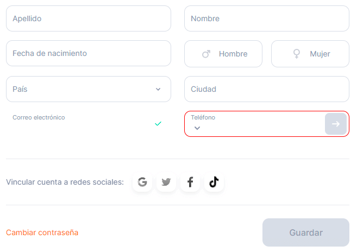Click the Ciudad text field
This screenshot has height=252, width=357.
266,89
